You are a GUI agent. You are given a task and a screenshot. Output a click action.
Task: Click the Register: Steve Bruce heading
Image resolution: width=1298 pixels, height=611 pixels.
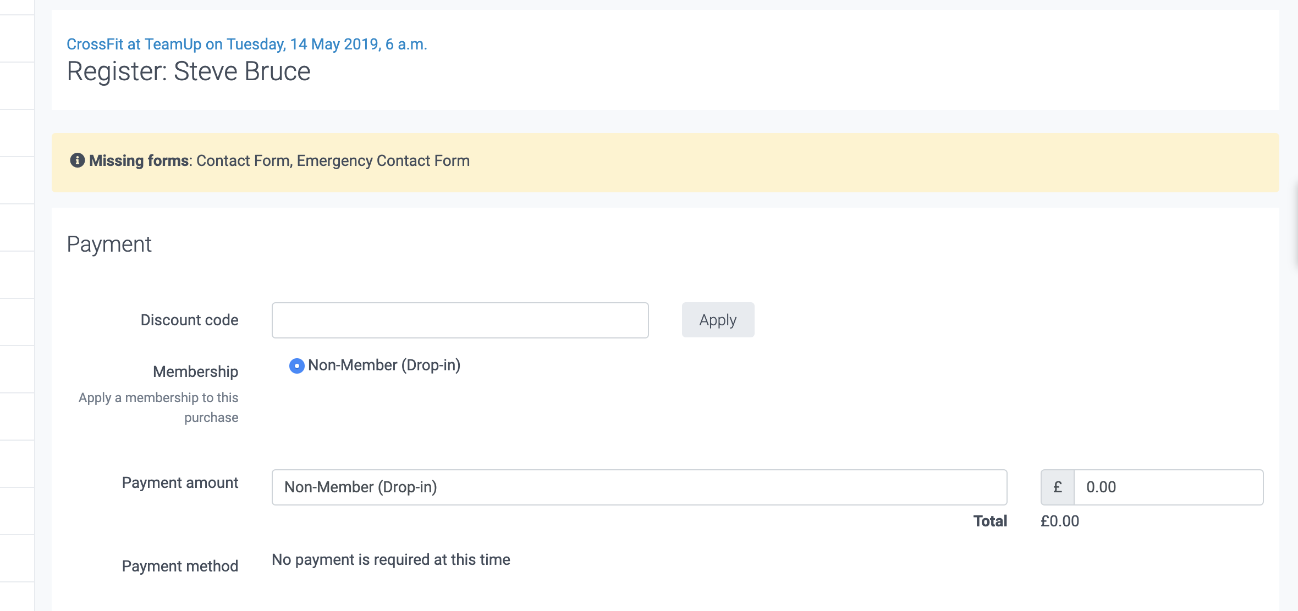click(x=189, y=72)
